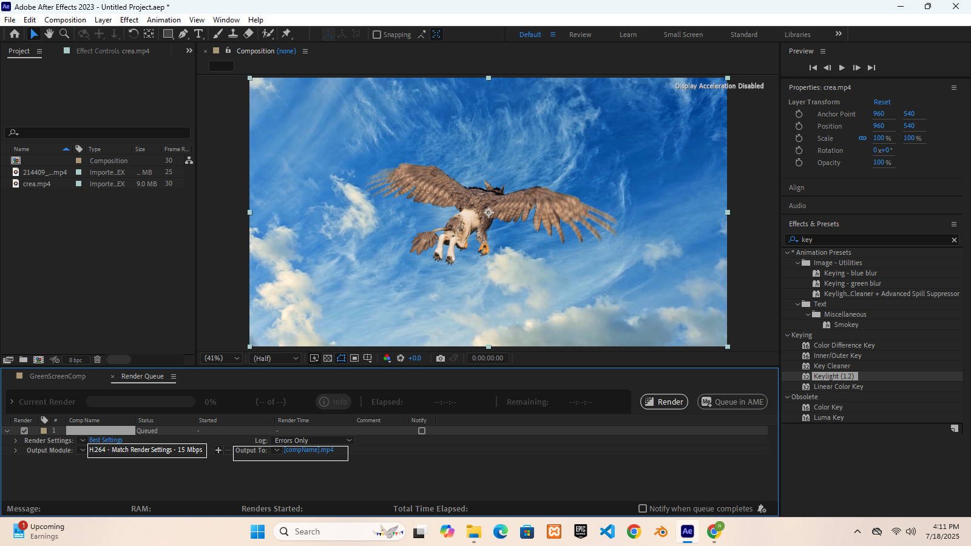The image size is (971, 546).
Task: Open Best Settings render settings link
Action: [106, 440]
